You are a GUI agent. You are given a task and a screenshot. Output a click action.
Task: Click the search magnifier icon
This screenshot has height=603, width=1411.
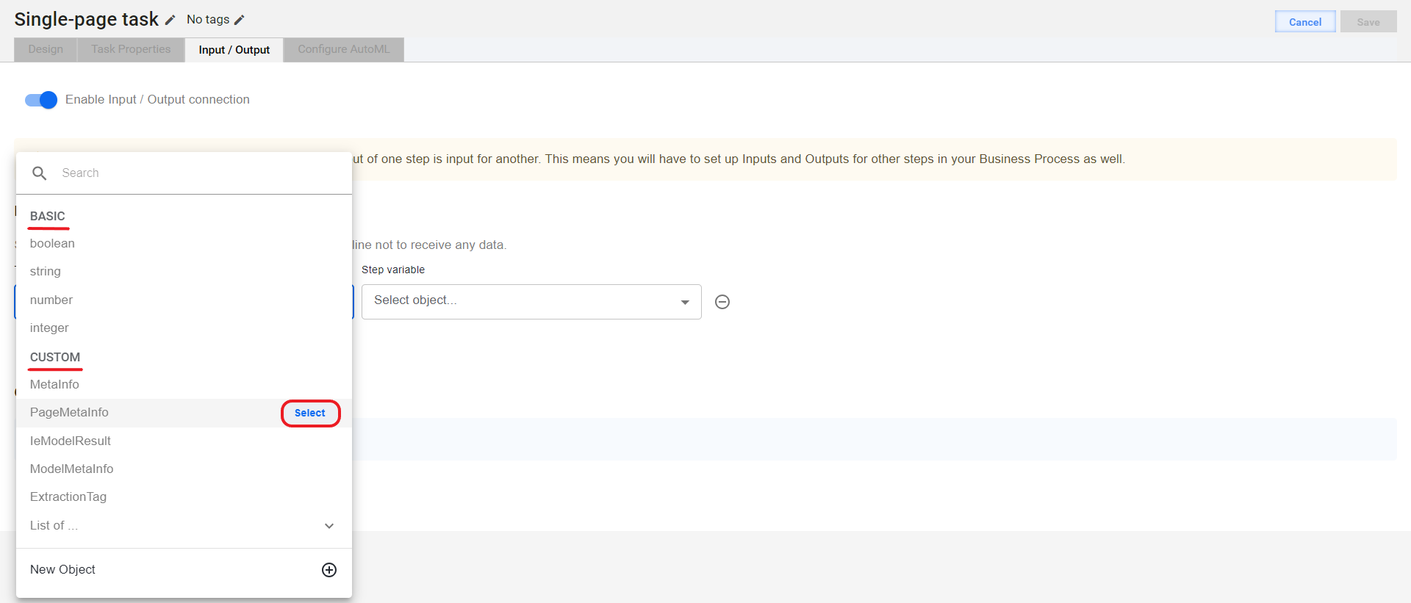(x=40, y=173)
